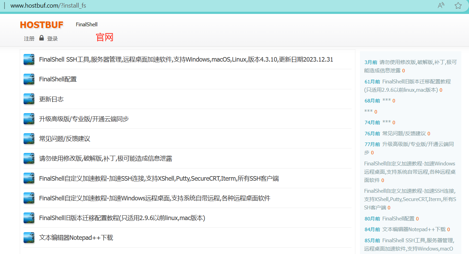Image resolution: width=469 pixels, height=254 pixels.
Task: Click the thumbnail icon beside FinalShell配置
Action: (x=29, y=79)
